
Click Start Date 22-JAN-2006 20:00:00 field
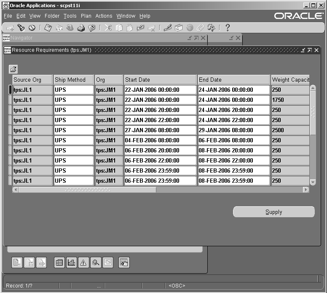[160, 110]
